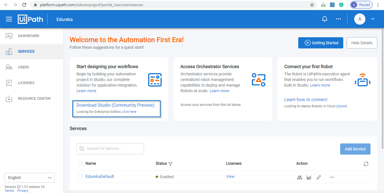This screenshot has height=193, width=384.
Task: Click the Add Service button
Action: (x=355, y=149)
